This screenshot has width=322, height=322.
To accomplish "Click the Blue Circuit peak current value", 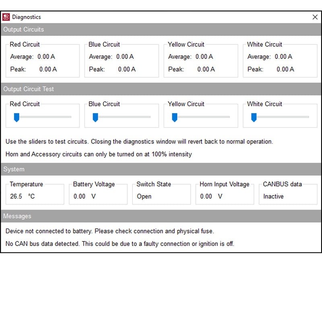I will point(127,69).
